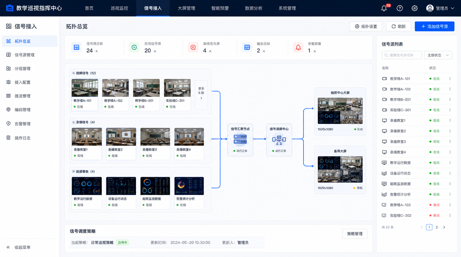Viewport: 461px width, 257px height.
Task: Switch to the 大屏管理 tab
Action: [186, 8]
